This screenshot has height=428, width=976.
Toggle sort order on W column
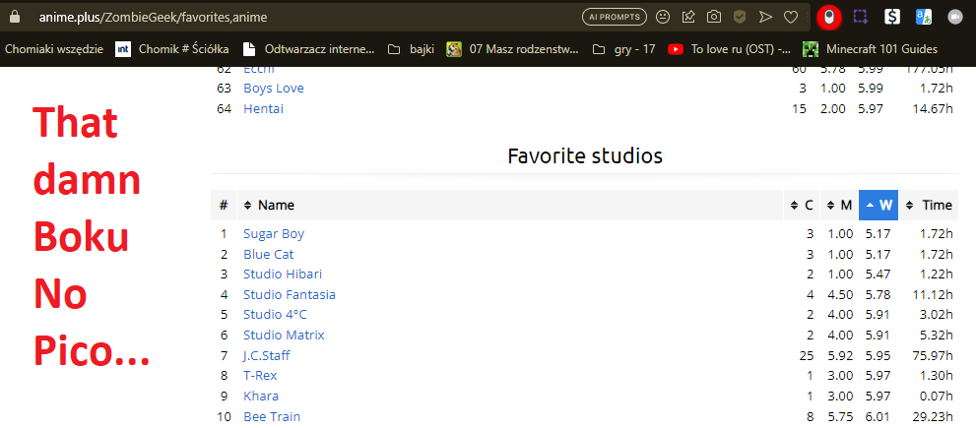coord(877,205)
